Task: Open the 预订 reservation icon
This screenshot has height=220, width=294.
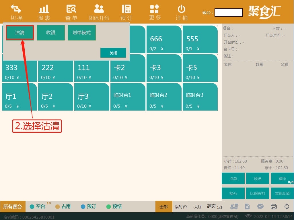Action: click(x=126, y=9)
